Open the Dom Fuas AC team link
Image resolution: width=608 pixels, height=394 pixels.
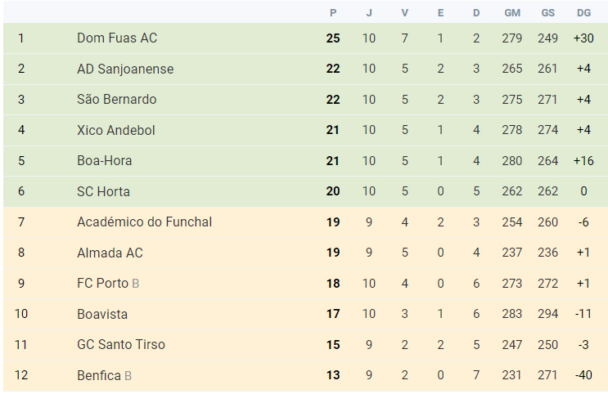pos(117,38)
